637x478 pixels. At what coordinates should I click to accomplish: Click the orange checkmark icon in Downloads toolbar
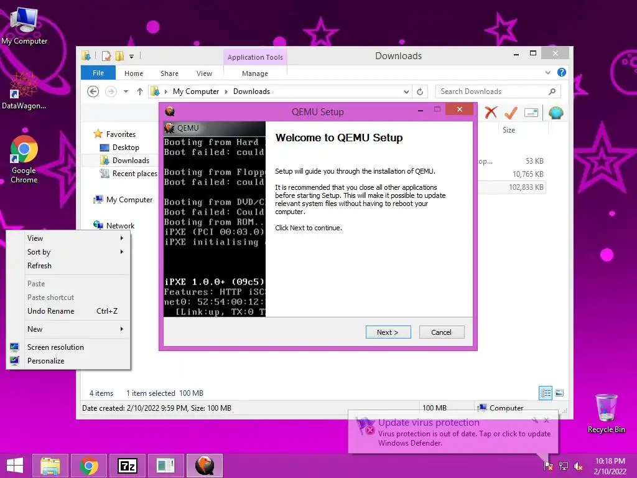tap(511, 113)
